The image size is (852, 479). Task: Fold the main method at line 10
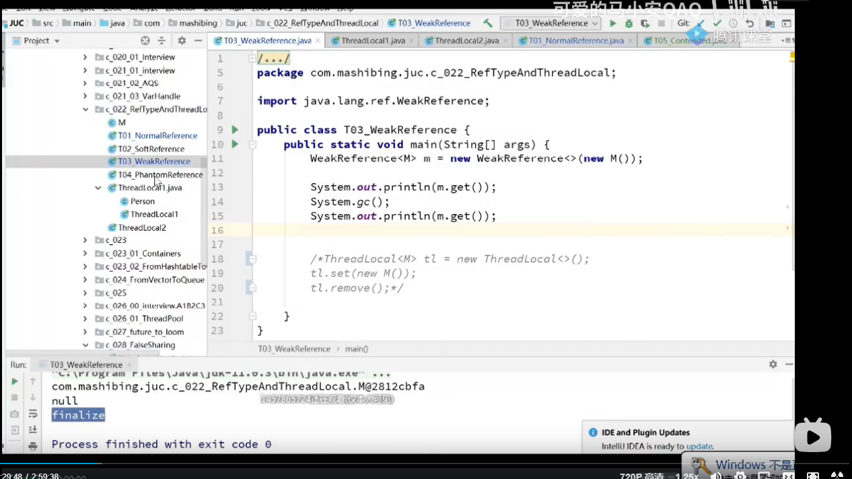pyautogui.click(x=252, y=145)
